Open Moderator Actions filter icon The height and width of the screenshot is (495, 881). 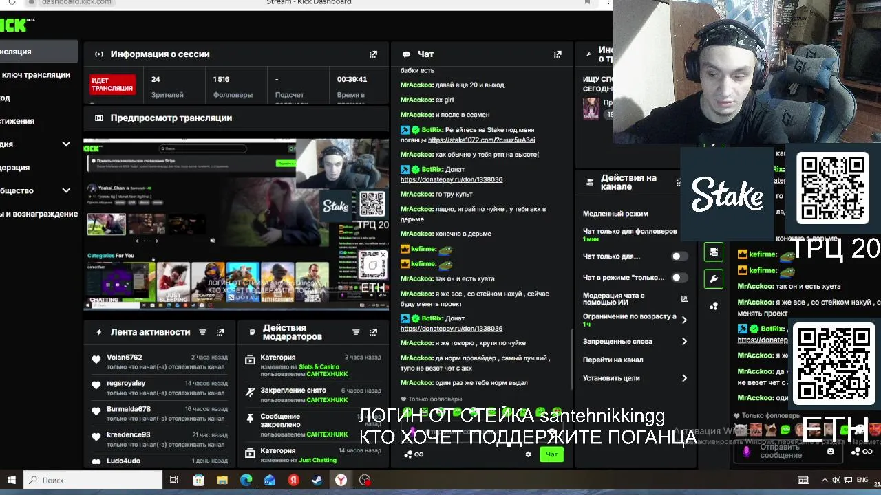(356, 332)
